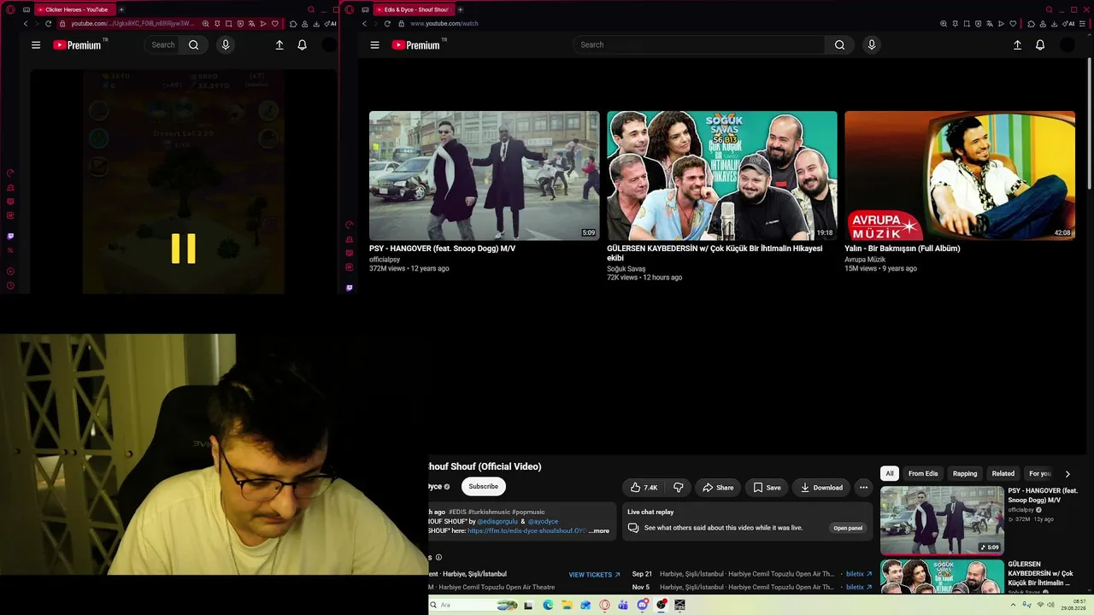Viewport: 1094px width, 615px height.
Task: Open the upload/create button in right window
Action: (1017, 45)
